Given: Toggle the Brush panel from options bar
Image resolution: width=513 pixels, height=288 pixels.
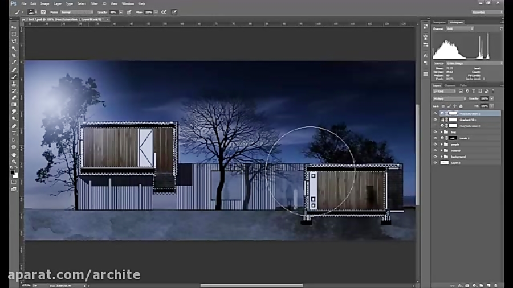Looking at the screenshot, I should coord(43,12).
